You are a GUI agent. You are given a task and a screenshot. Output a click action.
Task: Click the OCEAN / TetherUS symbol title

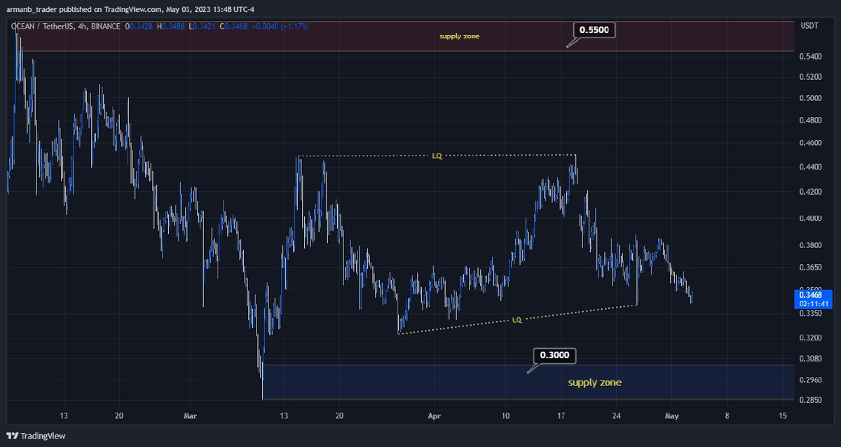coord(41,26)
